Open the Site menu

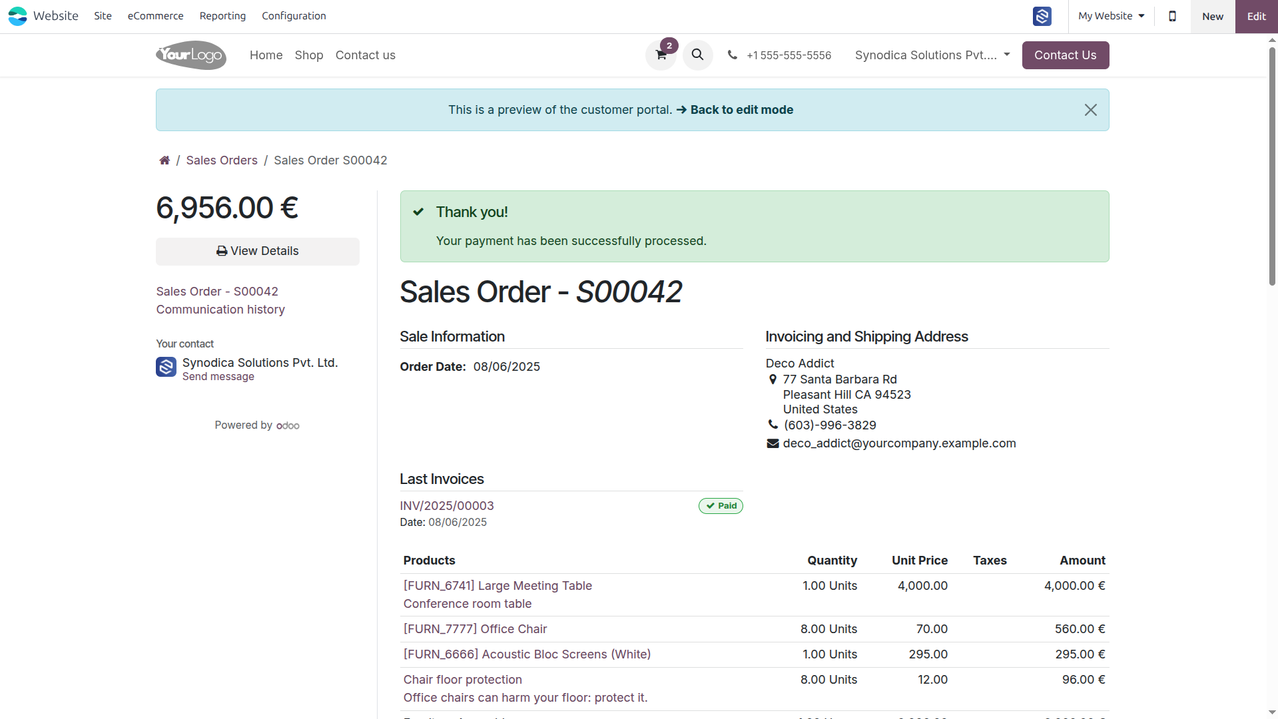click(103, 16)
